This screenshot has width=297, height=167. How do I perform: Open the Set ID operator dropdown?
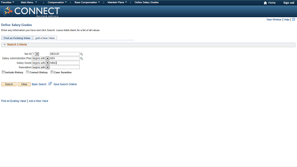click(35, 54)
